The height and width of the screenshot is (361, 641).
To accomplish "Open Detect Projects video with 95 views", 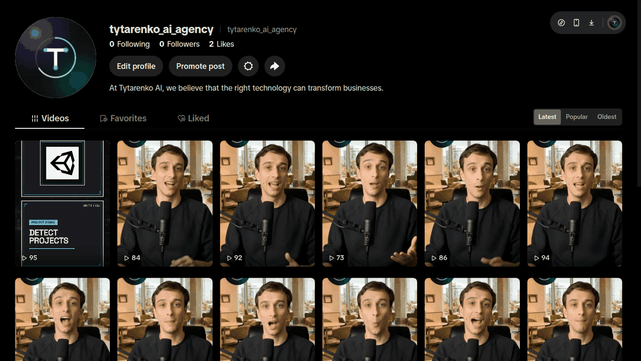I will tap(63, 204).
